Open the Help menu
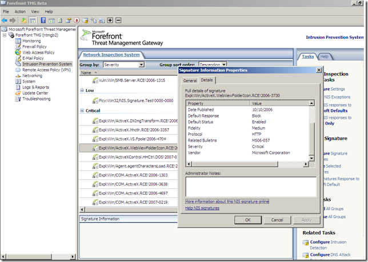The width and height of the screenshot is (368, 262). coord(49,11)
